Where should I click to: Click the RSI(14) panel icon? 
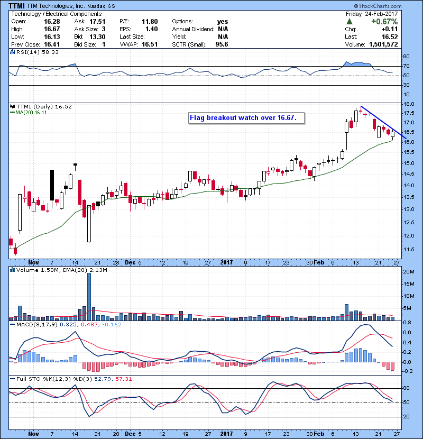pos(12,52)
